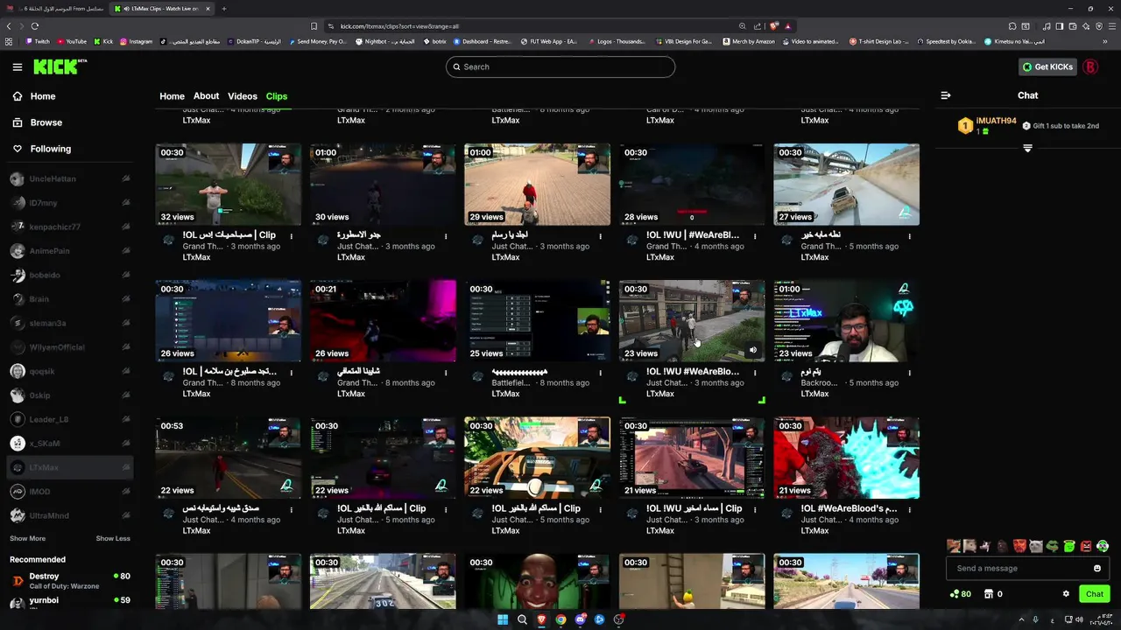
Task: Open the options menu for the يتم نوم clip
Action: coord(909,373)
